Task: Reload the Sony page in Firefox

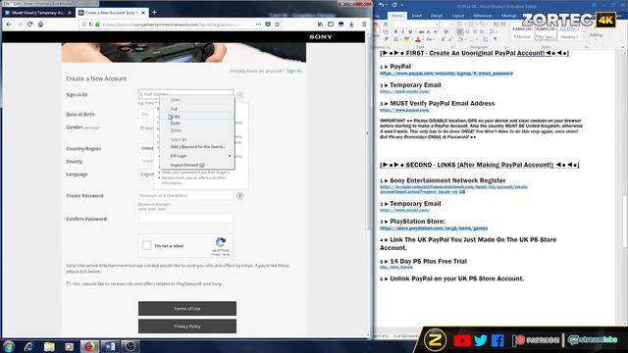Action: (30, 24)
